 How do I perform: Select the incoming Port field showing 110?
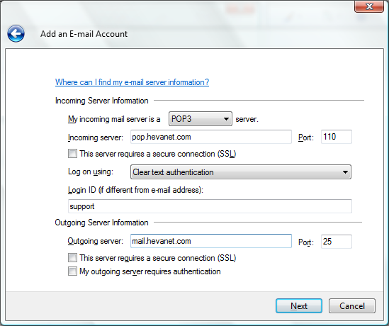(337, 137)
